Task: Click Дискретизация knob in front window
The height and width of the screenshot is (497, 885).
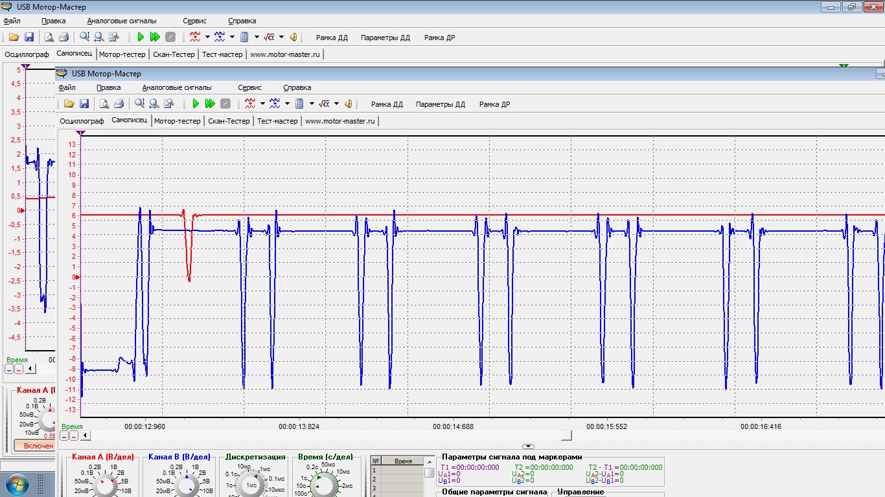Action: click(x=252, y=484)
